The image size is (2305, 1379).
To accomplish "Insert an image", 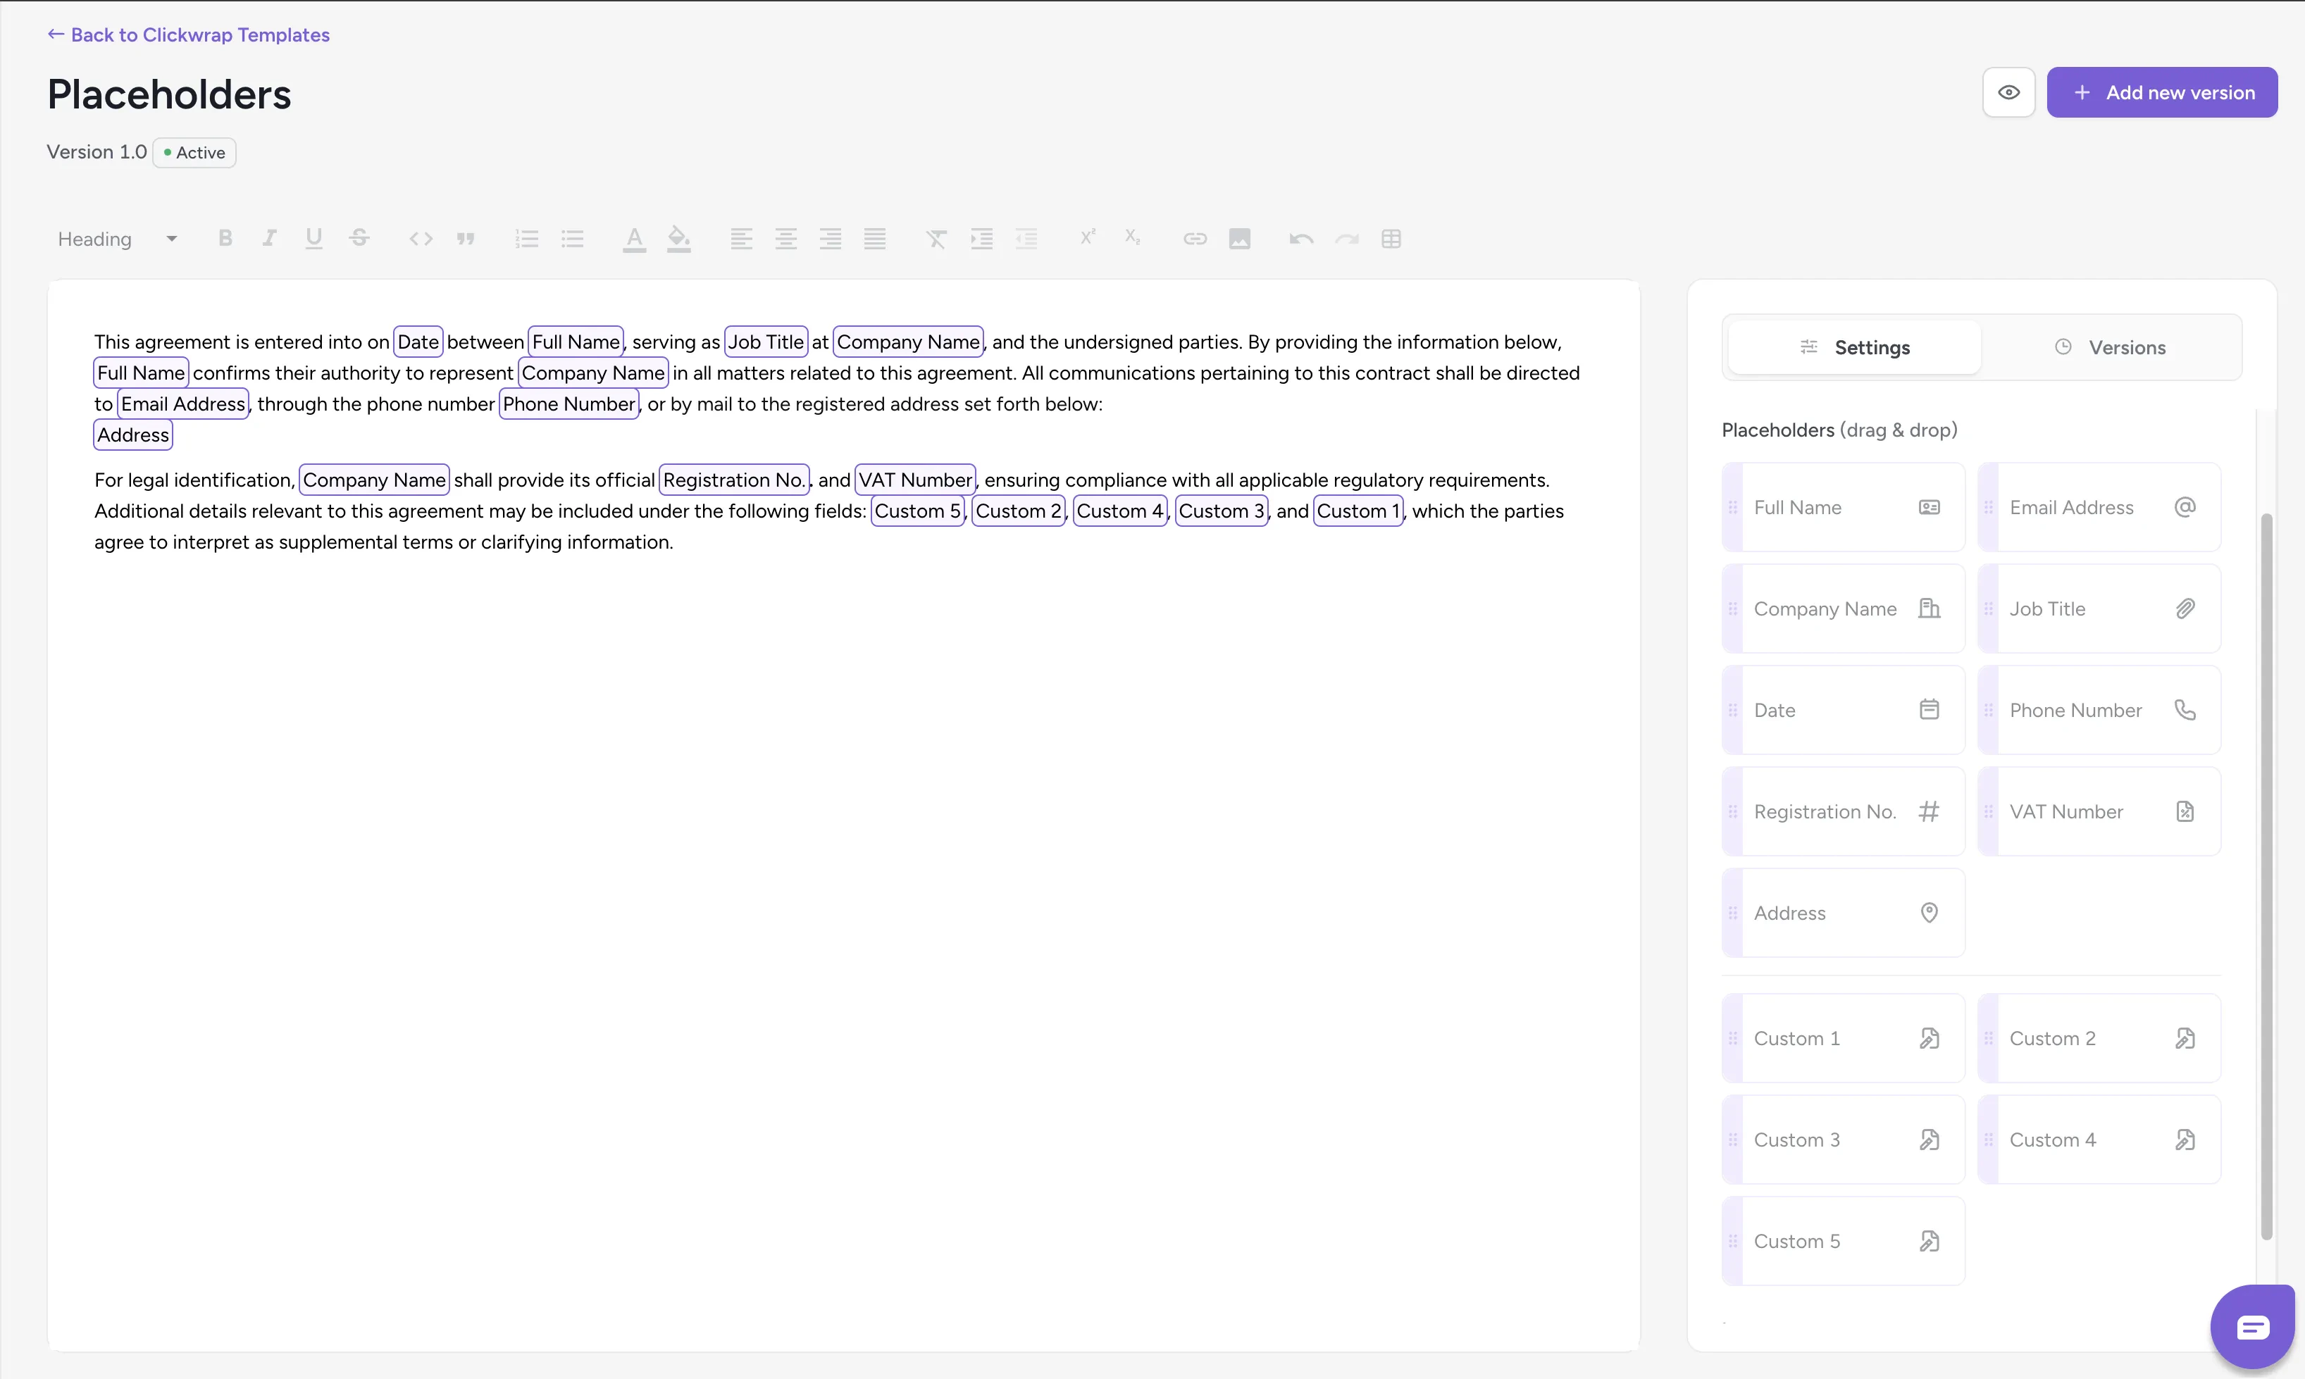I will pos(1240,239).
